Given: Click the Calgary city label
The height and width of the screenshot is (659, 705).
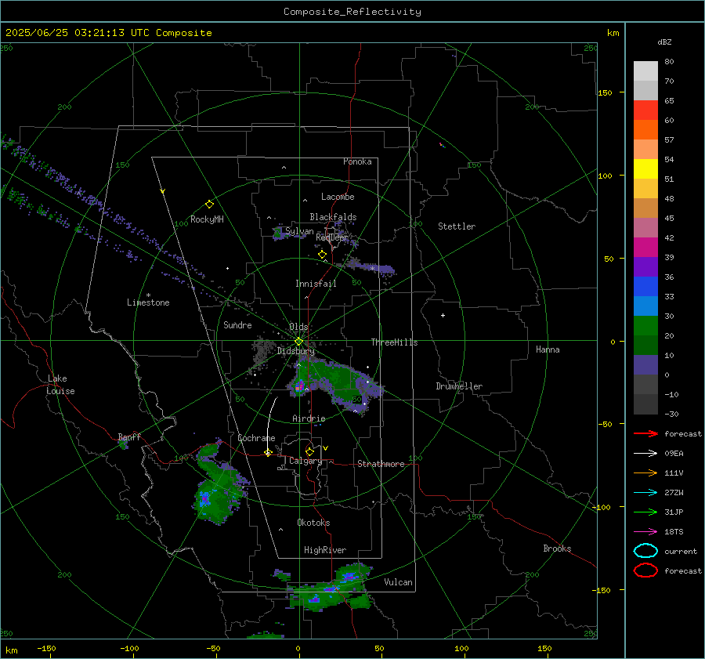Looking at the screenshot, I should 305,461.
